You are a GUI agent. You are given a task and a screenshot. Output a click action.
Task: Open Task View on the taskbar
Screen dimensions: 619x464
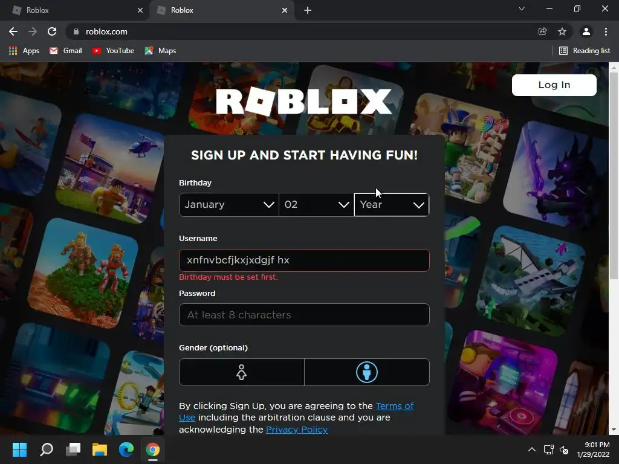[x=73, y=449]
